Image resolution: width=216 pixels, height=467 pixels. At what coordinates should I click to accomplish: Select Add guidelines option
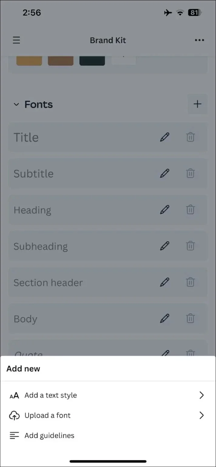pos(49,435)
